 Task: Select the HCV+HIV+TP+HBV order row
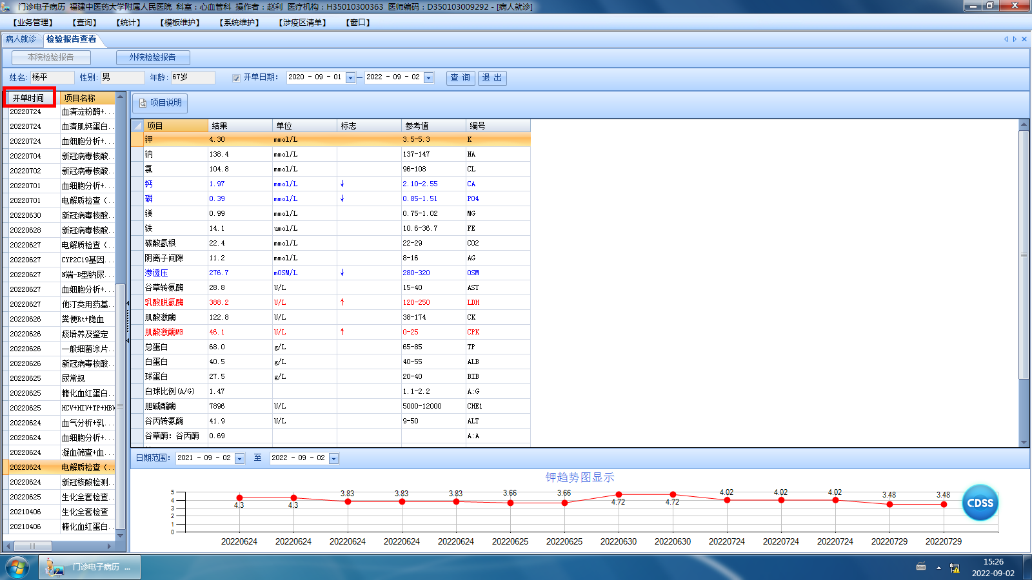click(x=59, y=409)
